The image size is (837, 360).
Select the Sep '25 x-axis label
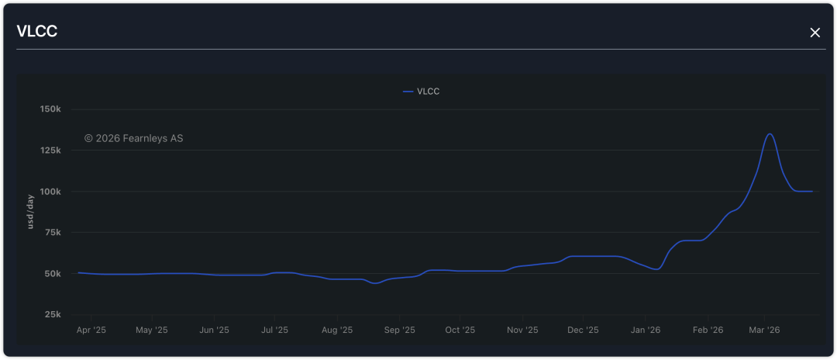coord(399,330)
